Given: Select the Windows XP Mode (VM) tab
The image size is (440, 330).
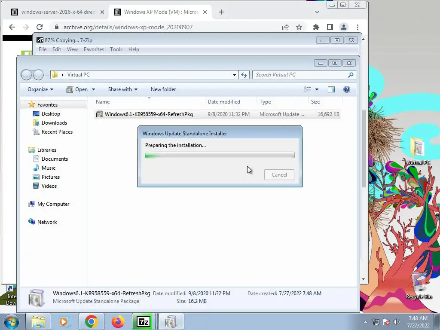Looking at the screenshot, I should pyautogui.click(x=161, y=12).
